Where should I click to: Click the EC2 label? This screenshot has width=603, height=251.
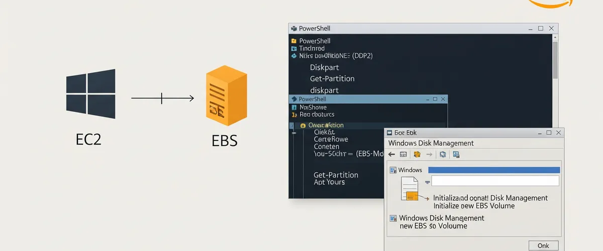point(88,139)
